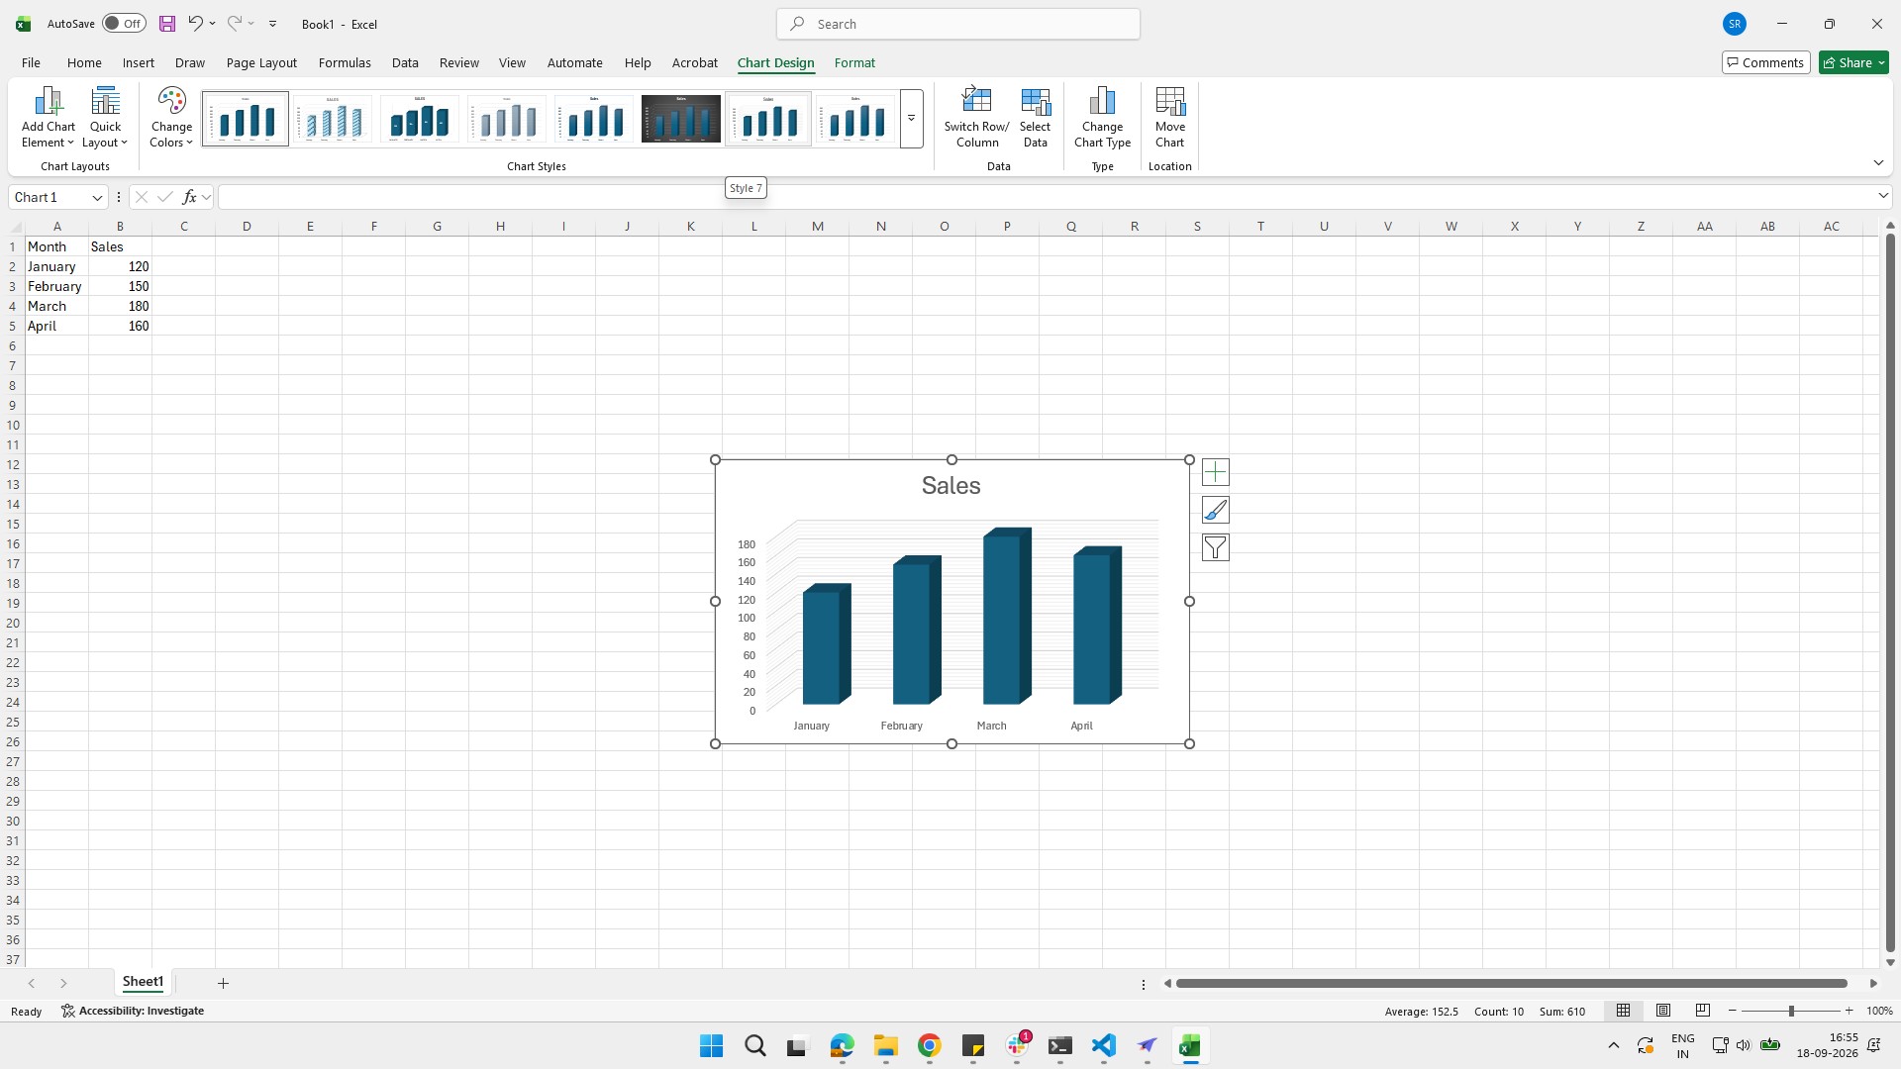The height and width of the screenshot is (1069, 1901).
Task: Add a new sheet with plus button
Action: 223,983
